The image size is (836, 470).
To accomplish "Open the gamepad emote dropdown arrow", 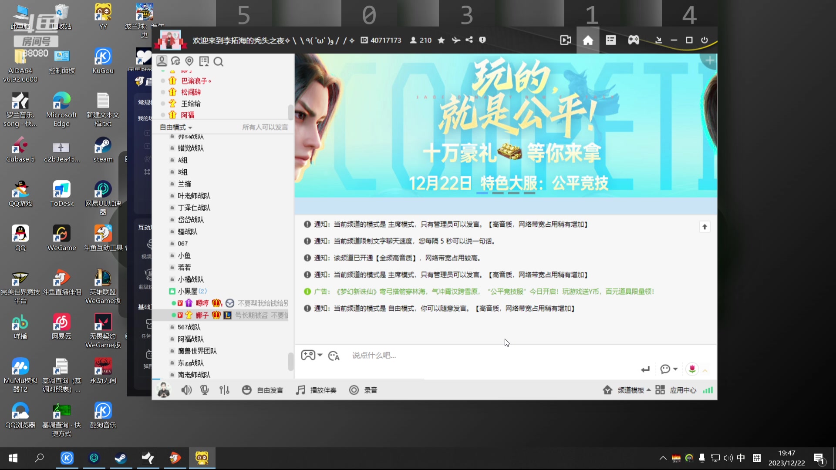I will (320, 356).
